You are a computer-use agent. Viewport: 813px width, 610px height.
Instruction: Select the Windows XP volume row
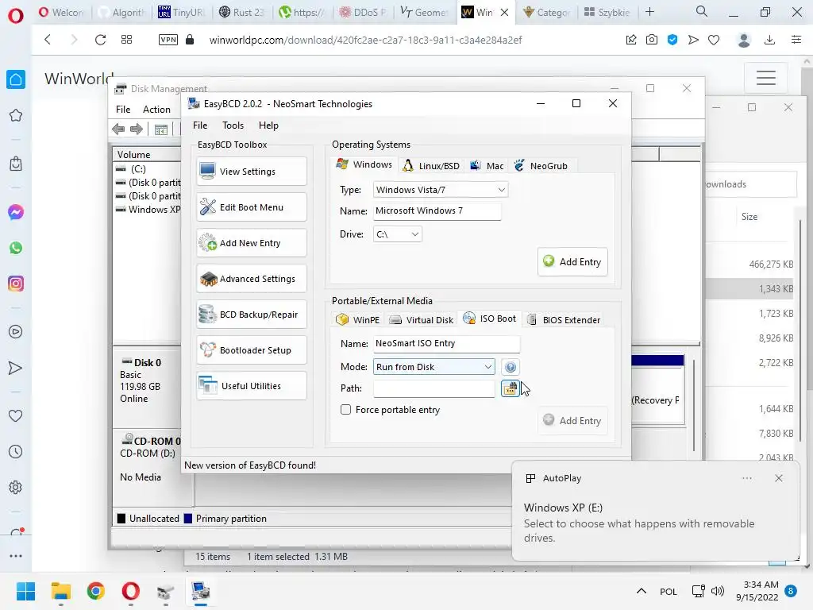147,210
